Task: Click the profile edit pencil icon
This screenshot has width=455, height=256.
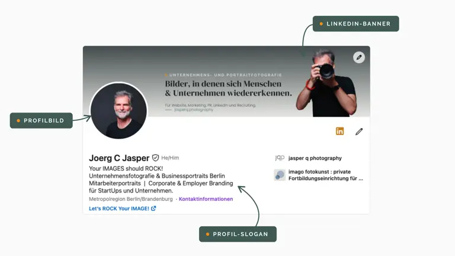Action: point(359,132)
